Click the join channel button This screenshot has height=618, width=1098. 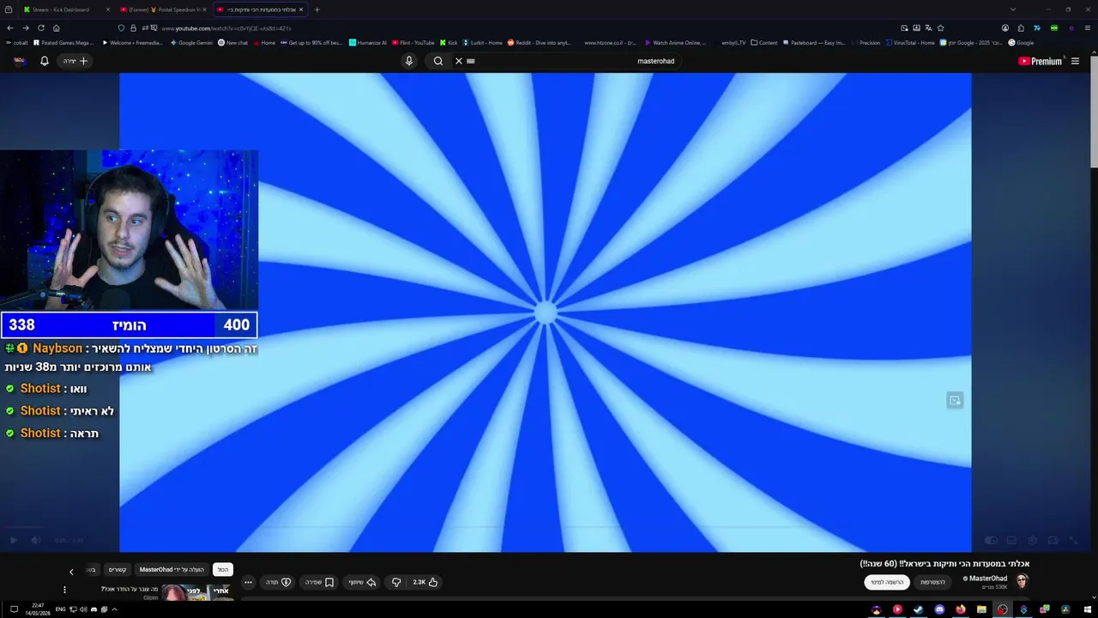coord(932,582)
